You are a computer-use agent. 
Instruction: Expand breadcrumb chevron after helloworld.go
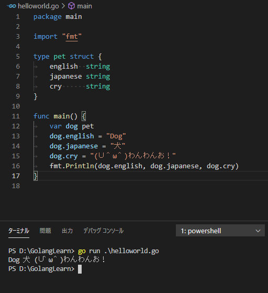(x=63, y=6)
